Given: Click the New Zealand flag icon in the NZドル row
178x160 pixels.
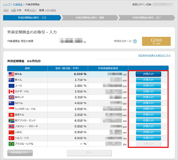Looking at the screenshot, I should coord(11,103).
